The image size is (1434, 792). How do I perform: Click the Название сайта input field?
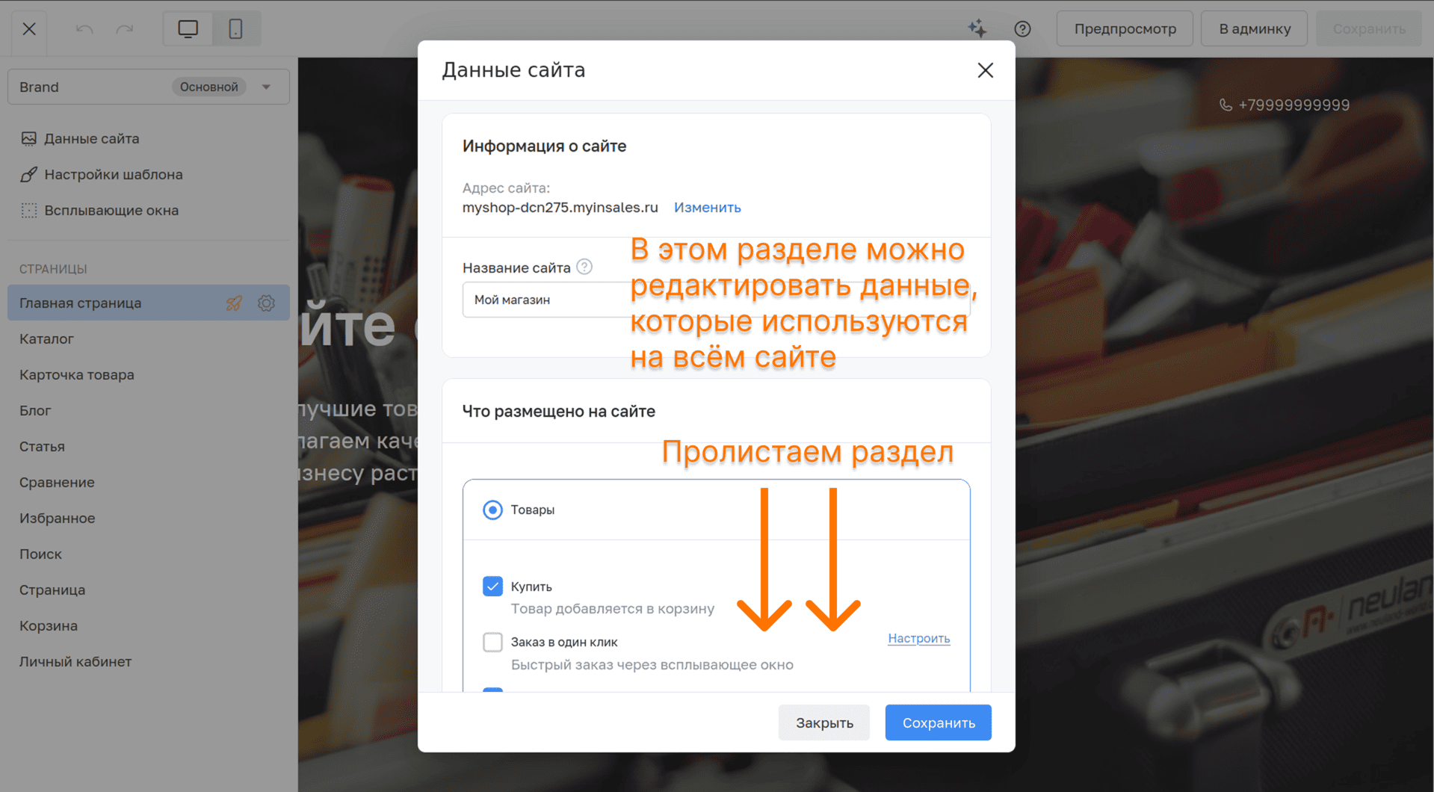(x=716, y=300)
